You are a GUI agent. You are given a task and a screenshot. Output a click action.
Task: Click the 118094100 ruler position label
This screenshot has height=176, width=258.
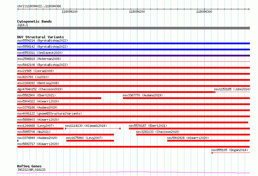(70, 12)
